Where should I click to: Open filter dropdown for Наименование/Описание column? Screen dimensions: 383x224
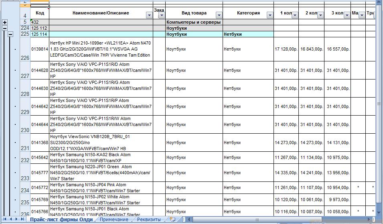click(x=149, y=15)
